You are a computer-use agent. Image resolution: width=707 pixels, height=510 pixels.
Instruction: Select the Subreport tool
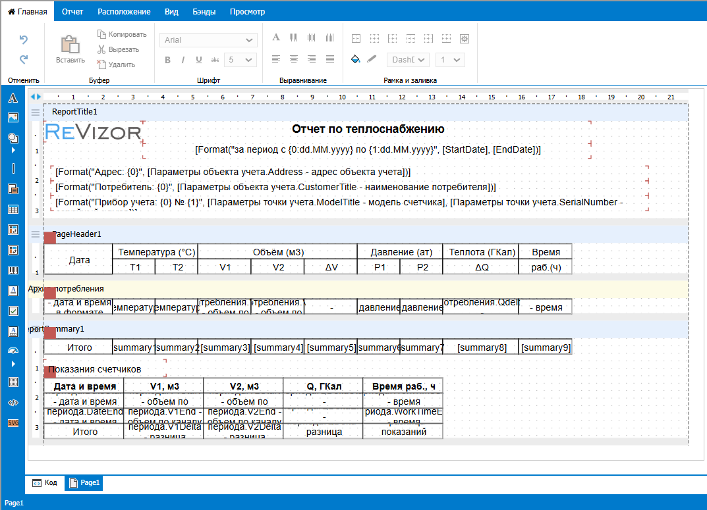tap(13, 189)
